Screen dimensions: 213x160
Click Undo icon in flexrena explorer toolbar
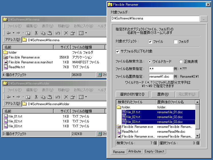pos(58,33)
